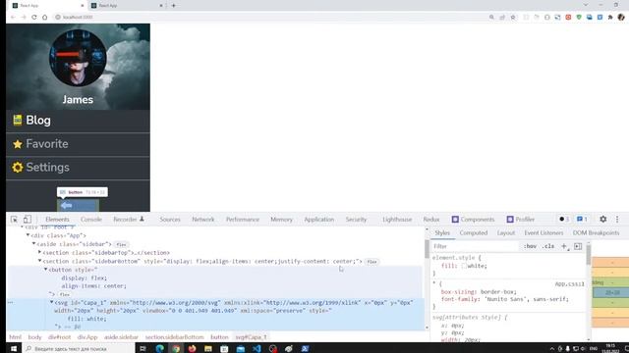Click the browser back arrow
The image size is (629, 353).
click(13, 18)
